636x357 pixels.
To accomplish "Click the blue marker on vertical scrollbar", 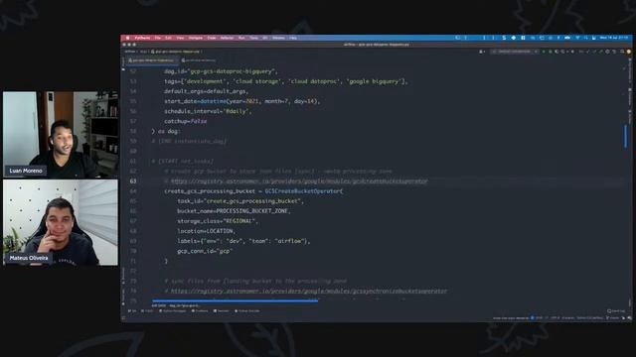I will click(x=625, y=137).
